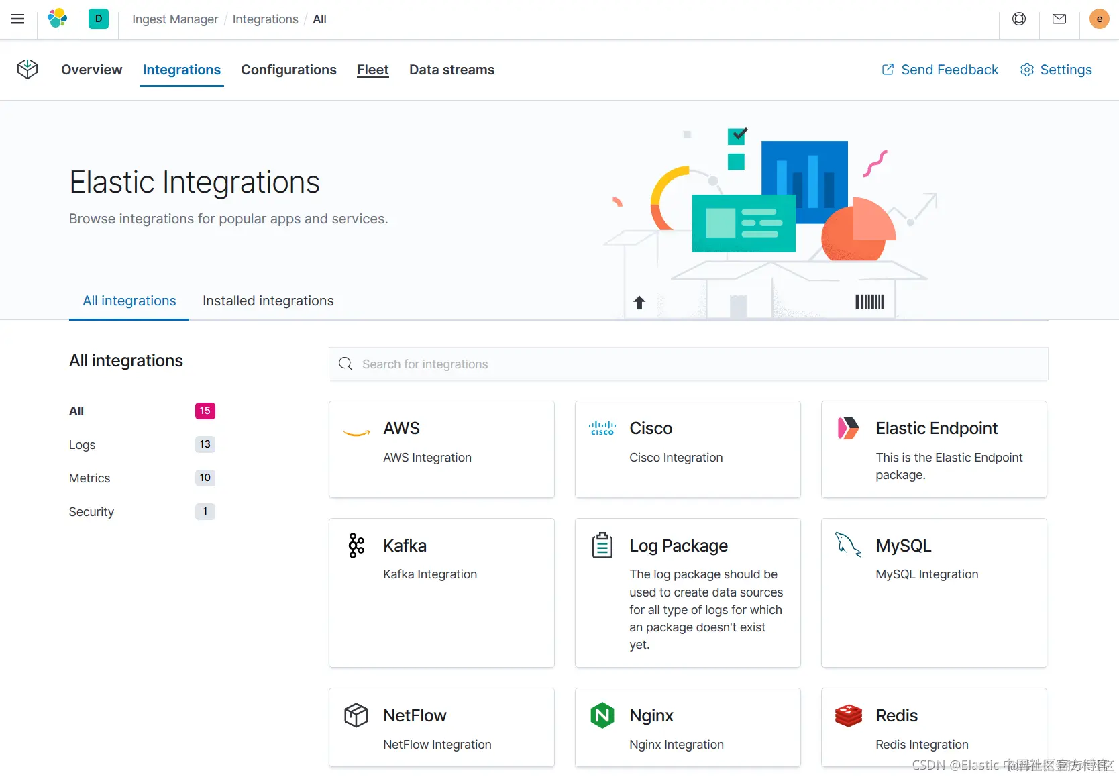
Task: Open the newsfeed mail icon
Action: click(1059, 19)
